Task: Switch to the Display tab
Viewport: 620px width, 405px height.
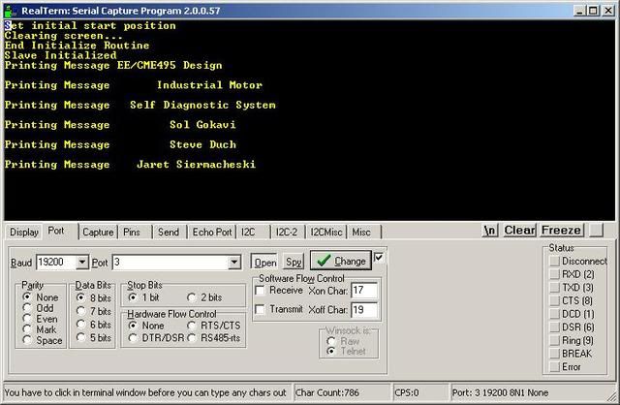Action: [23, 233]
